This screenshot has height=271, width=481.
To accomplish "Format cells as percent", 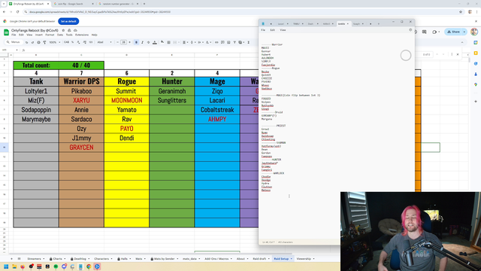I will pos(72,42).
